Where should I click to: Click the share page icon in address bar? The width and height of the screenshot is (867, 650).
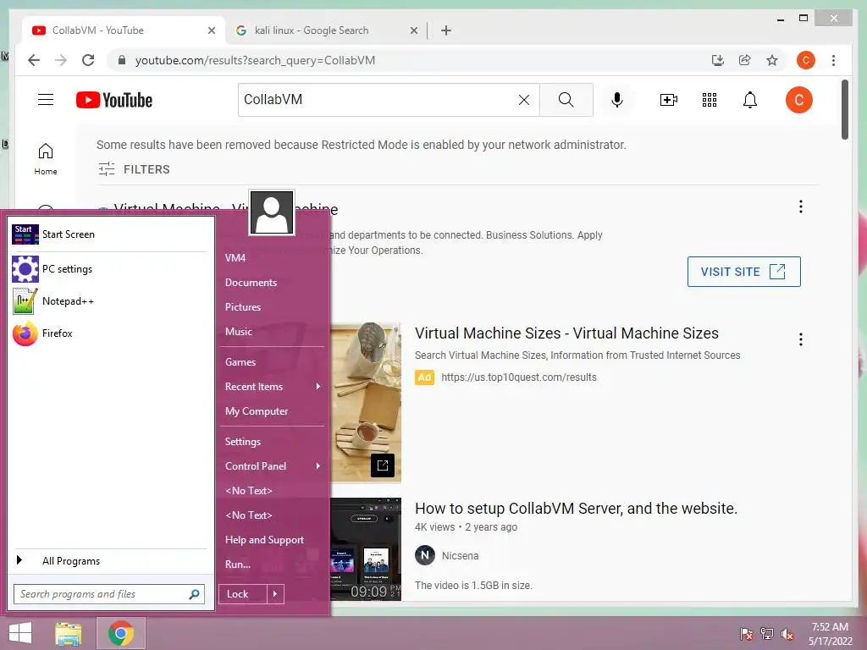pos(745,60)
